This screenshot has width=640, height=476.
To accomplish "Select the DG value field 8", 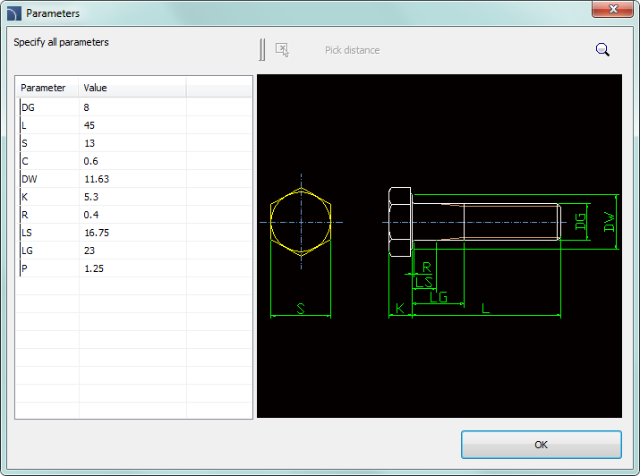I will pyautogui.click(x=132, y=107).
